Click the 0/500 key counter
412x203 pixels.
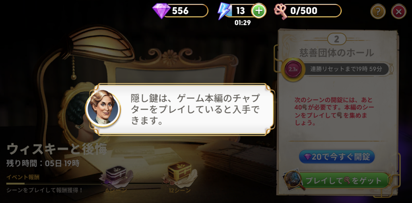coord(312,11)
